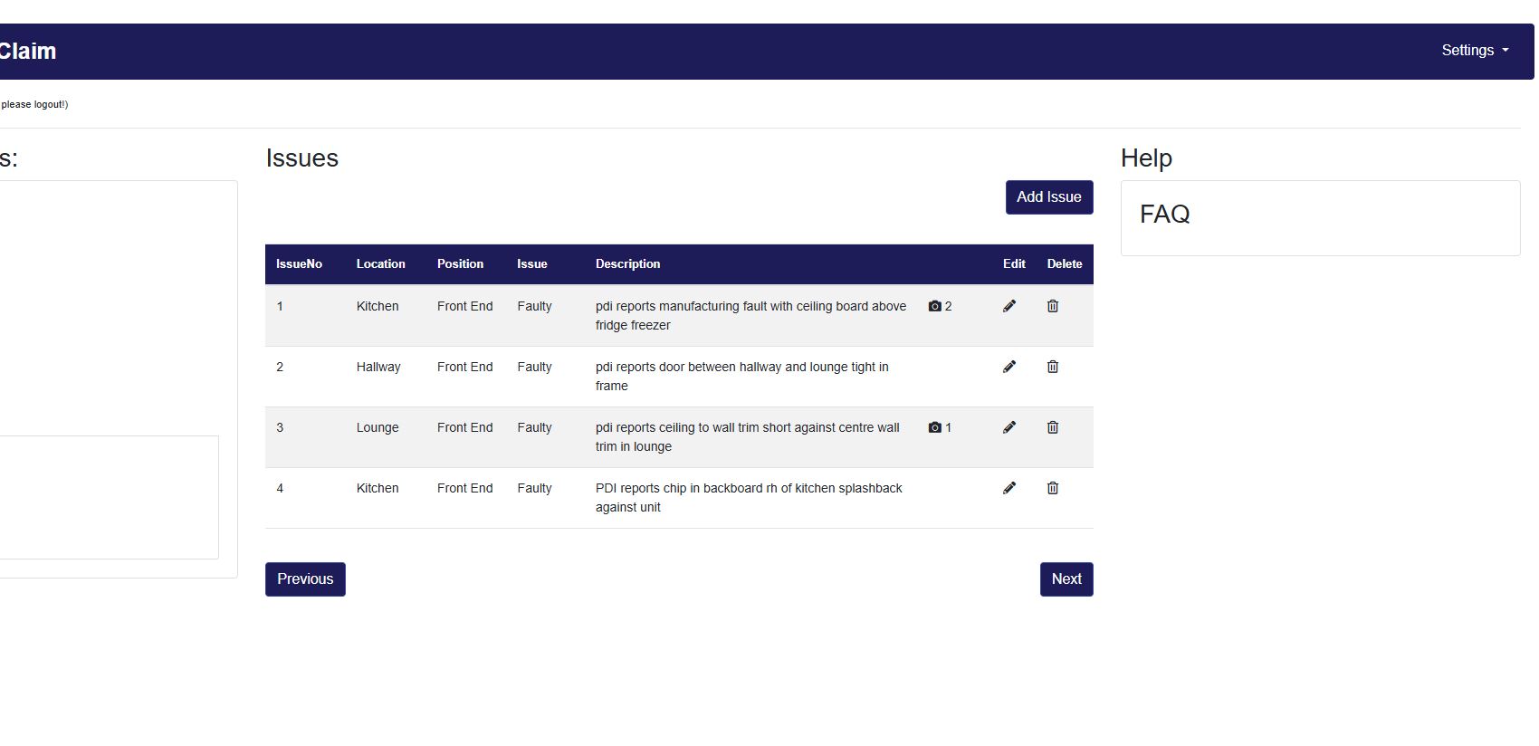Click the Claim title in header
Viewport: 1539px width, 746px height.
[27, 52]
